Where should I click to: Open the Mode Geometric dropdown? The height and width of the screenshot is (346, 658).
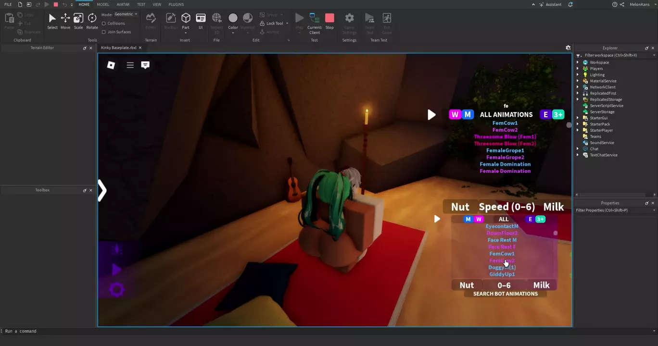point(126,14)
